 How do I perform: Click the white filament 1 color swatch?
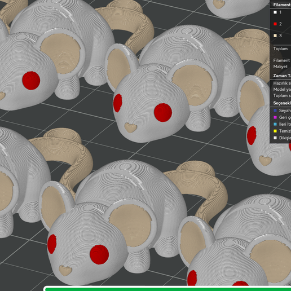[275, 12]
